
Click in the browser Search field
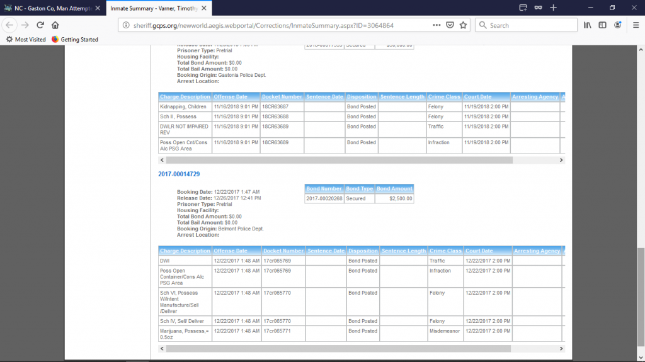(x=529, y=25)
